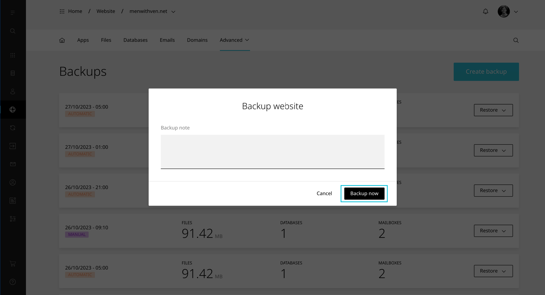Viewport: 545px width, 295px height.
Task: Open the Emails tab
Action: pyautogui.click(x=167, y=40)
